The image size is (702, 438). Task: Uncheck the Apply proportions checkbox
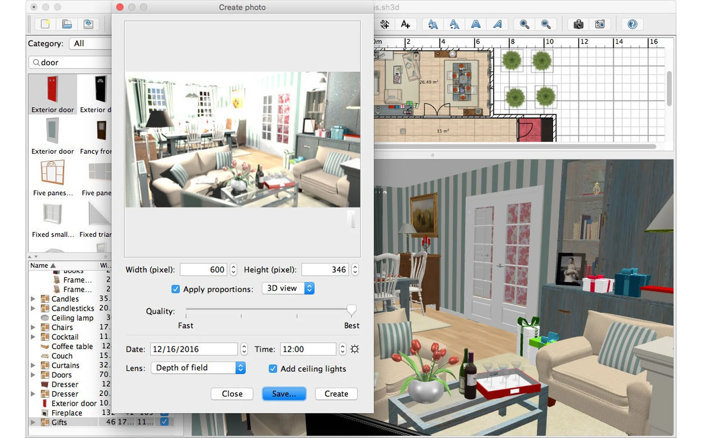(175, 289)
